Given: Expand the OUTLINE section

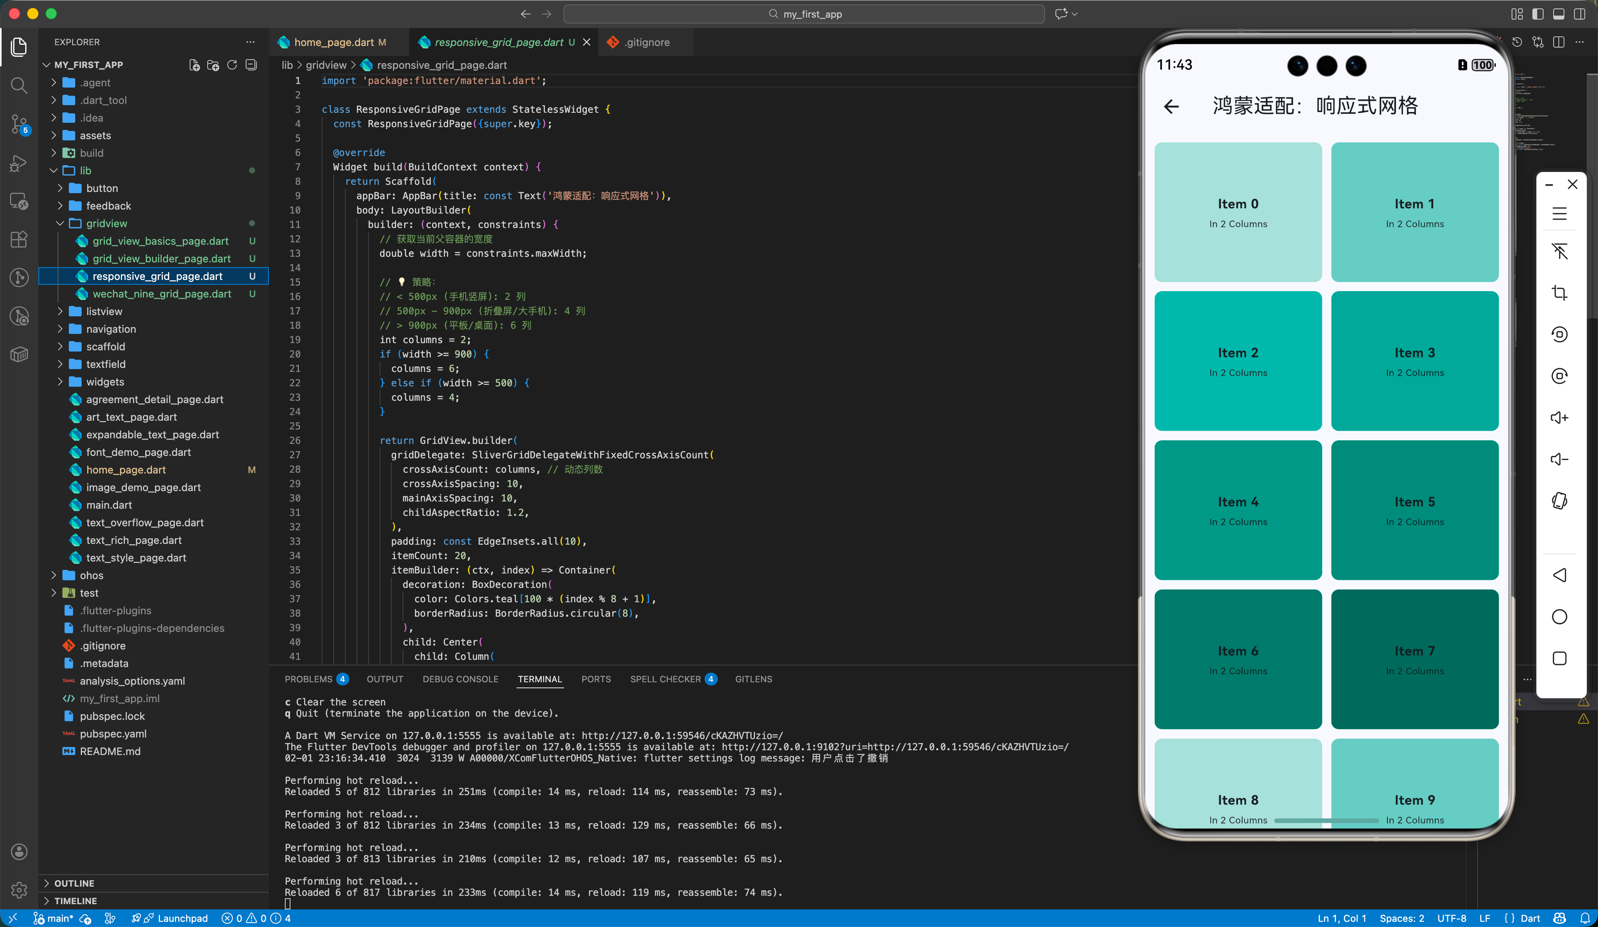Looking at the screenshot, I should click(x=74, y=883).
